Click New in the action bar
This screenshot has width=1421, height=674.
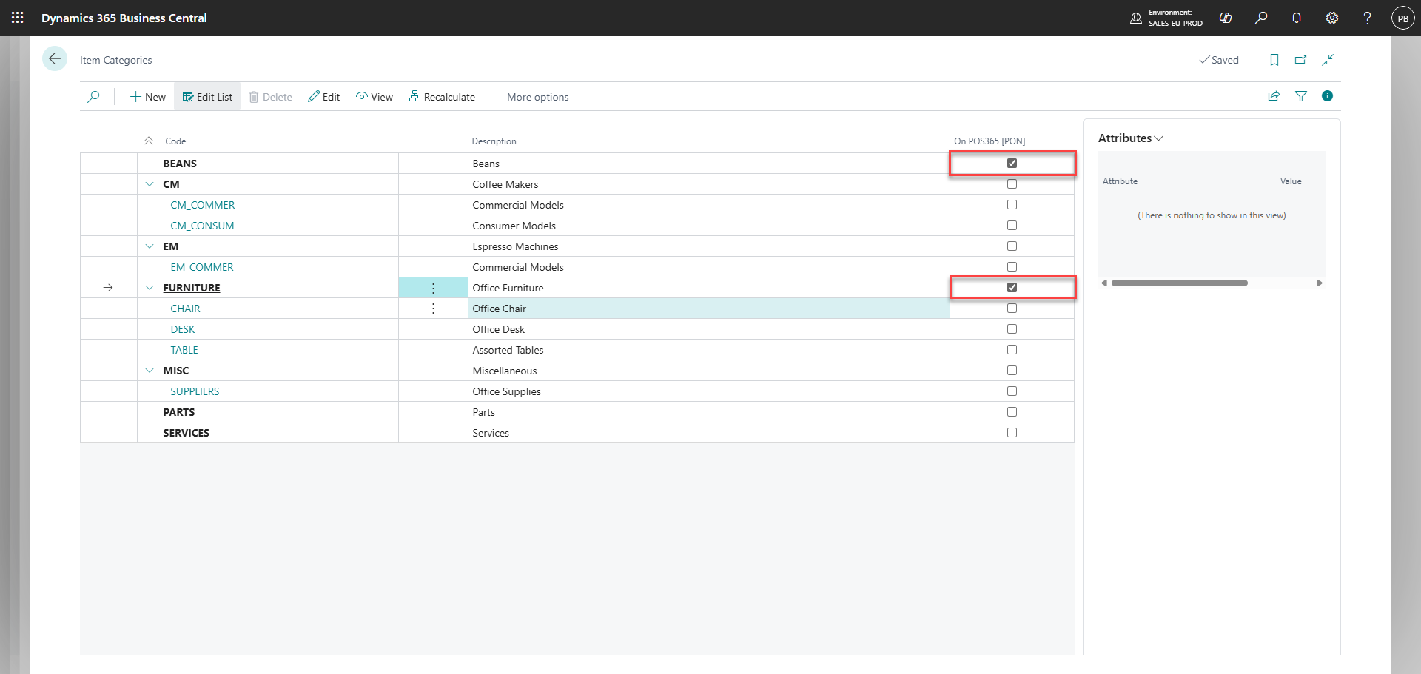tap(148, 97)
